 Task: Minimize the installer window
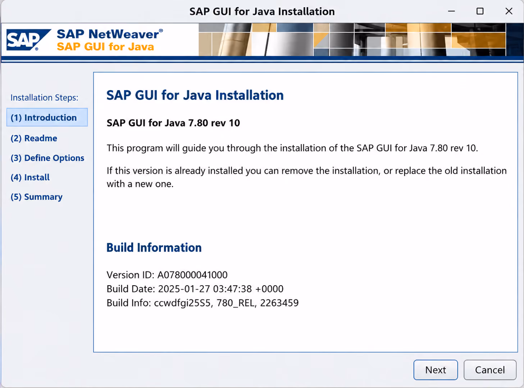(x=451, y=11)
